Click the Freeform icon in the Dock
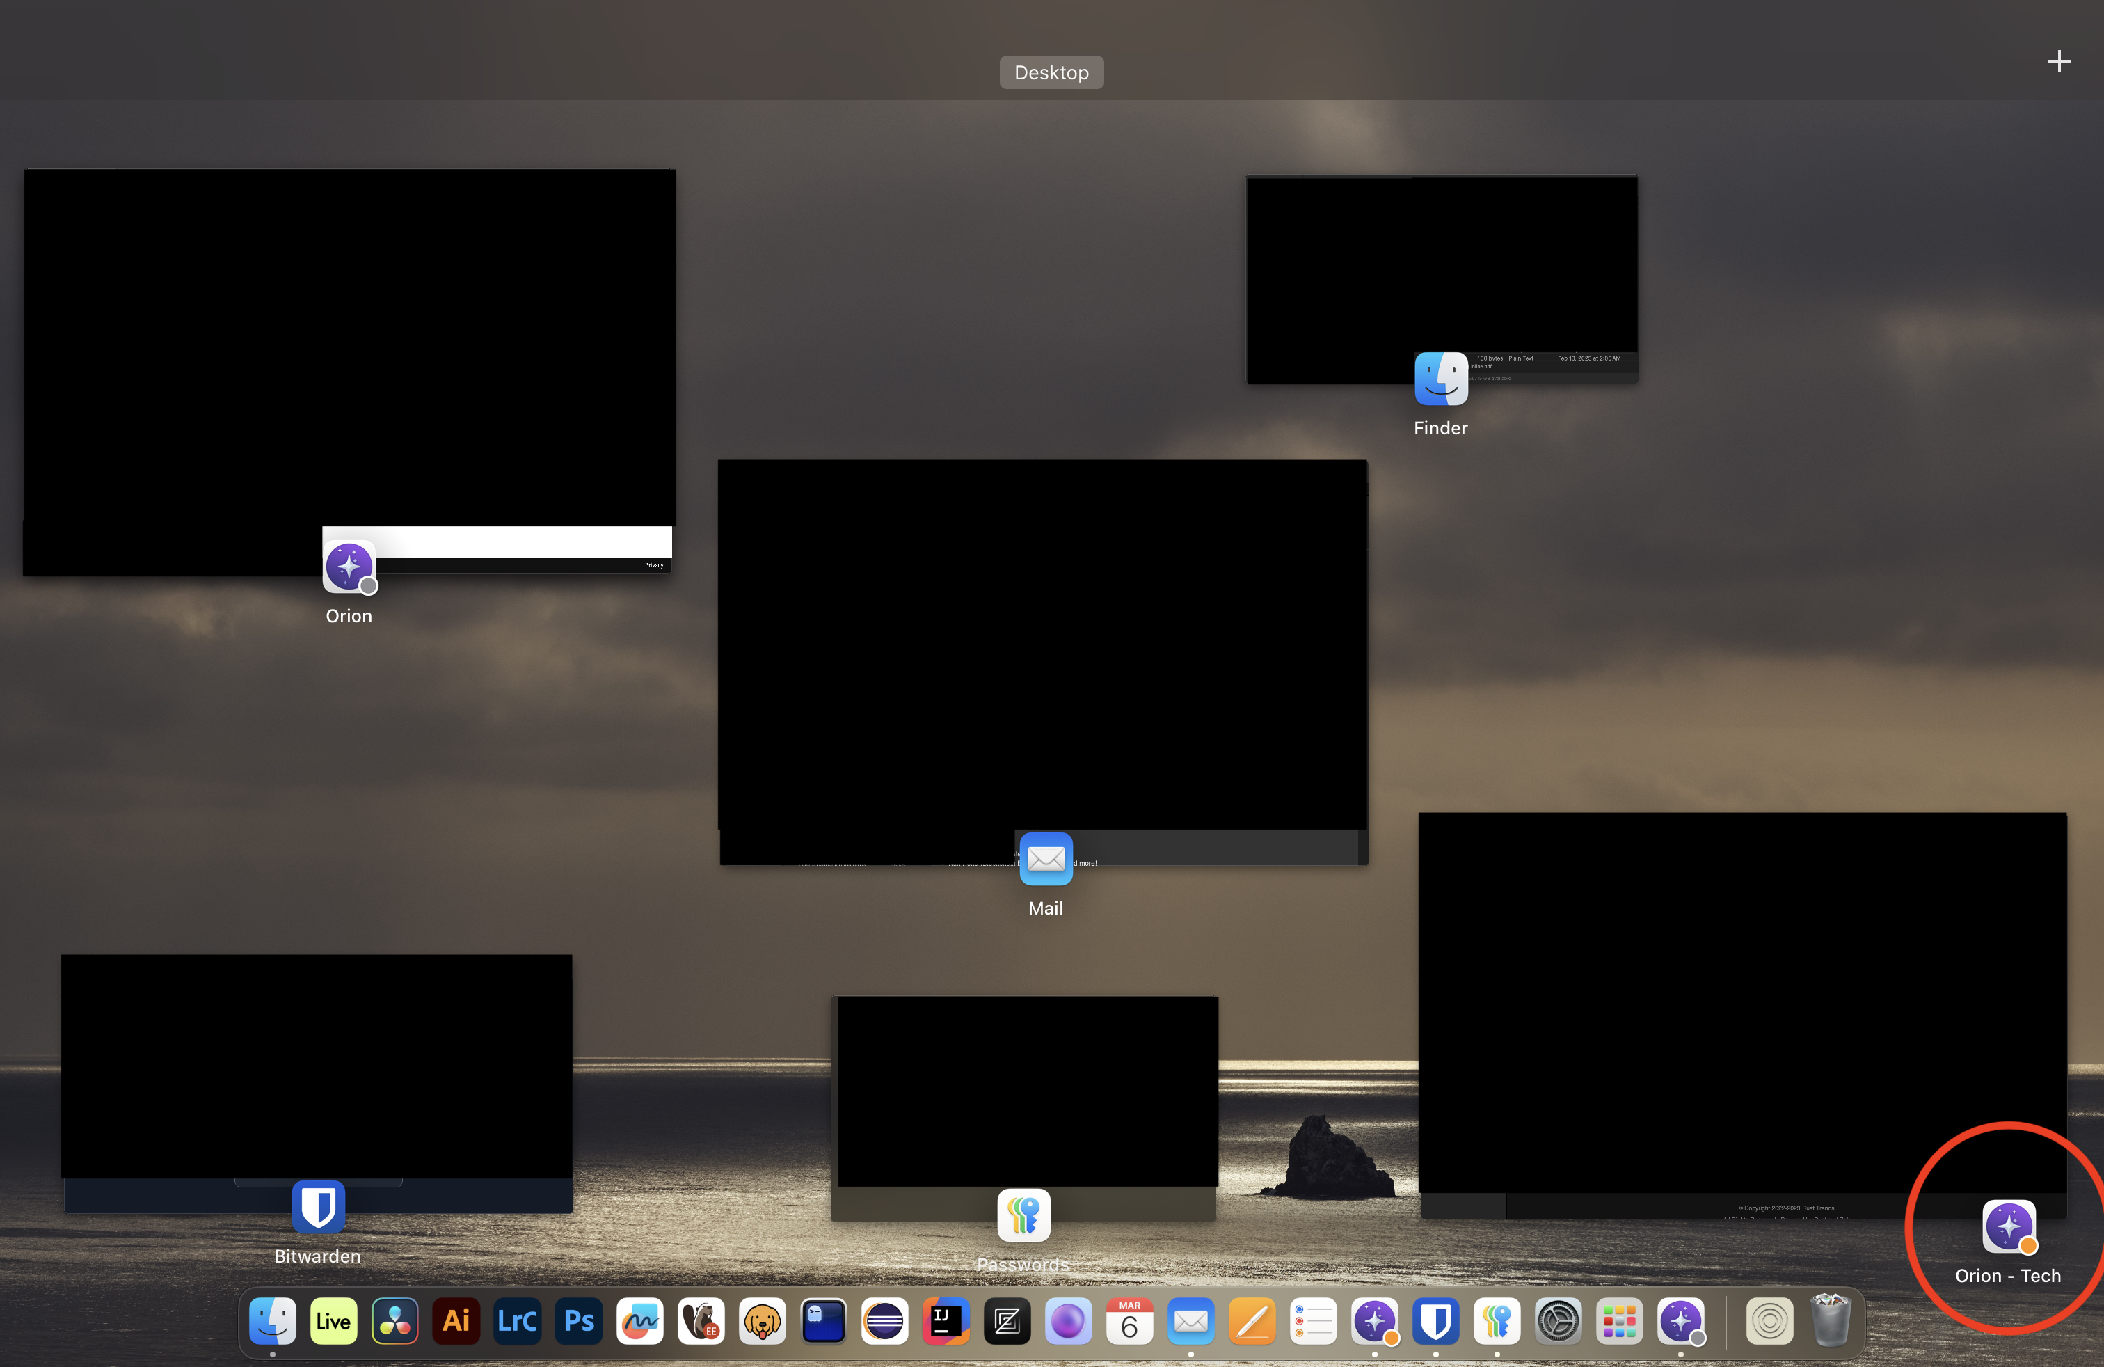 tap(640, 1321)
